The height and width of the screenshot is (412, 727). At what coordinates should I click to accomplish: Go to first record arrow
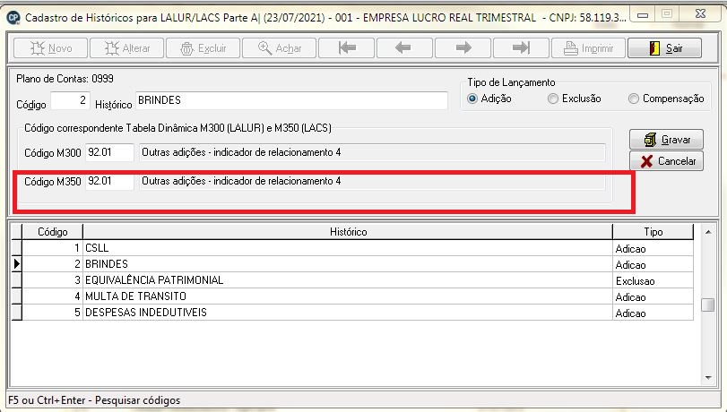tap(346, 47)
